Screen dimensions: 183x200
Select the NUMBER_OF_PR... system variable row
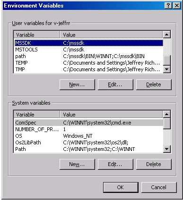click(89, 129)
